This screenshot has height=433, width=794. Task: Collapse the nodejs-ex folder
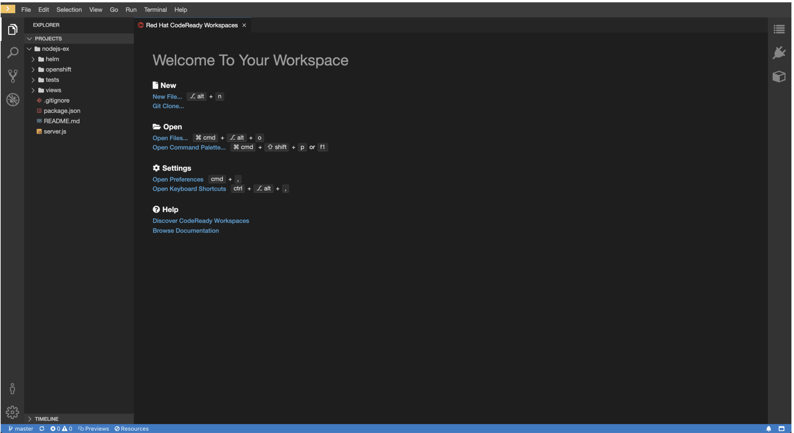tap(29, 49)
